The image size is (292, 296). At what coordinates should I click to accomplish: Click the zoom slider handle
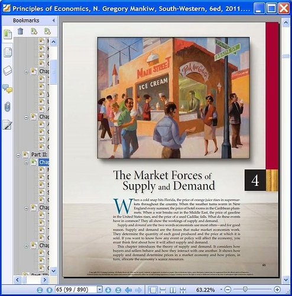click(245, 289)
